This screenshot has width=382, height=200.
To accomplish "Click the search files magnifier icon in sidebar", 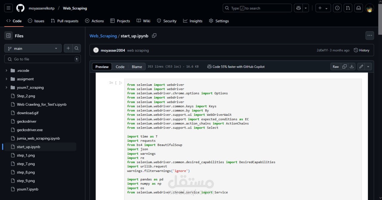I will coord(77,48).
